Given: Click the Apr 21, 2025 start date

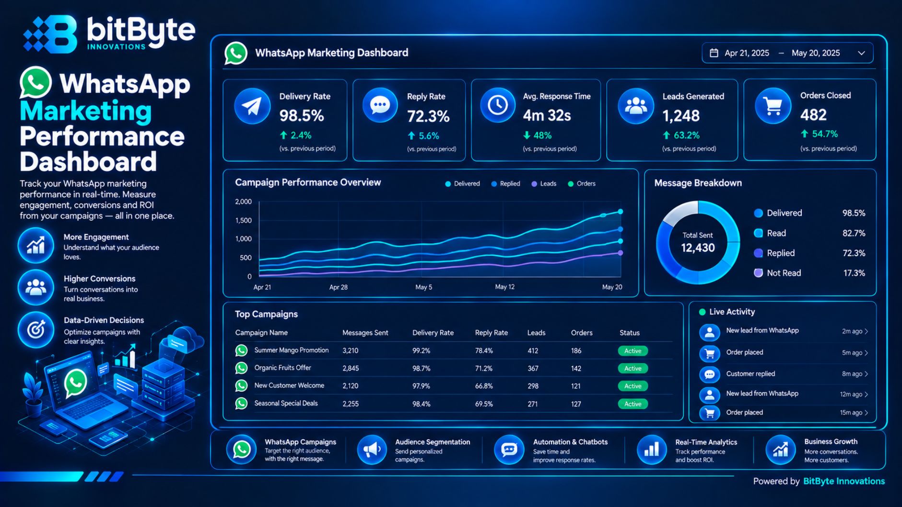Looking at the screenshot, I should click(747, 53).
